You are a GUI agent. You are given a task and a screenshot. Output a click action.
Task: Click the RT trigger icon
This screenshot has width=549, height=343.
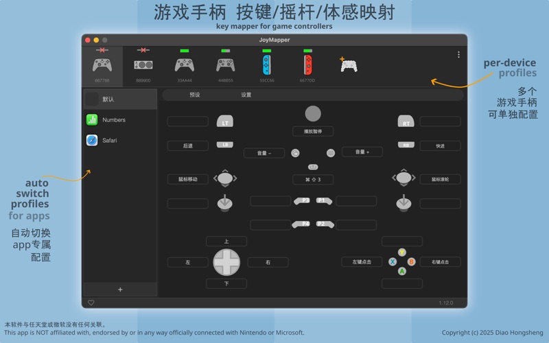point(406,121)
